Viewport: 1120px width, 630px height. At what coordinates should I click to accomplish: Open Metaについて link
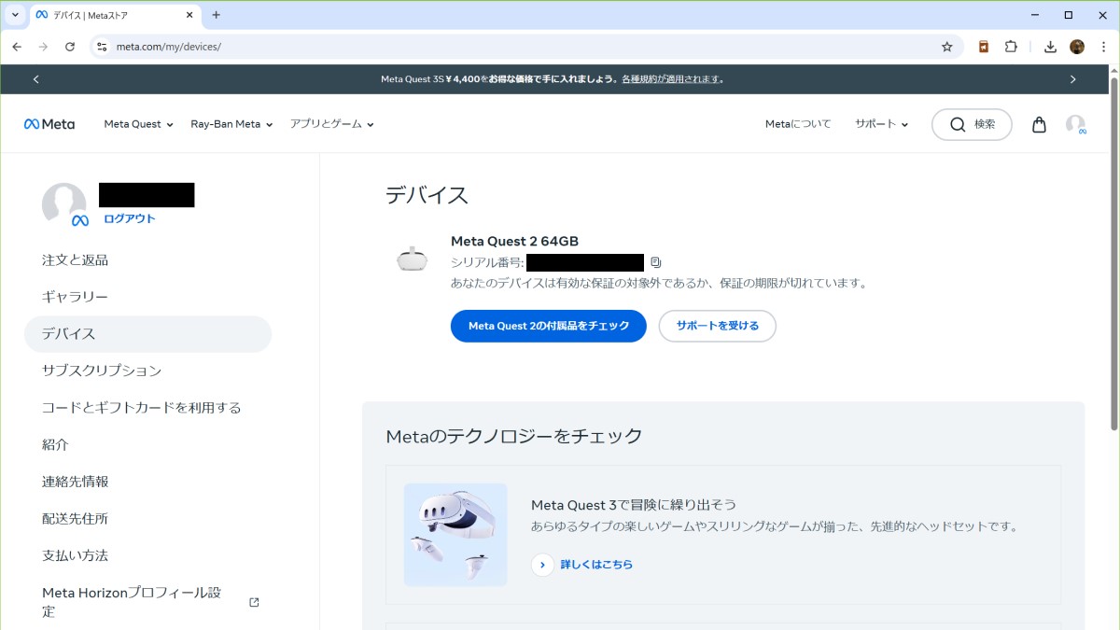[x=798, y=124]
